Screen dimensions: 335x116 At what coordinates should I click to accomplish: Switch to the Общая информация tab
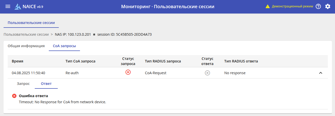26,46
